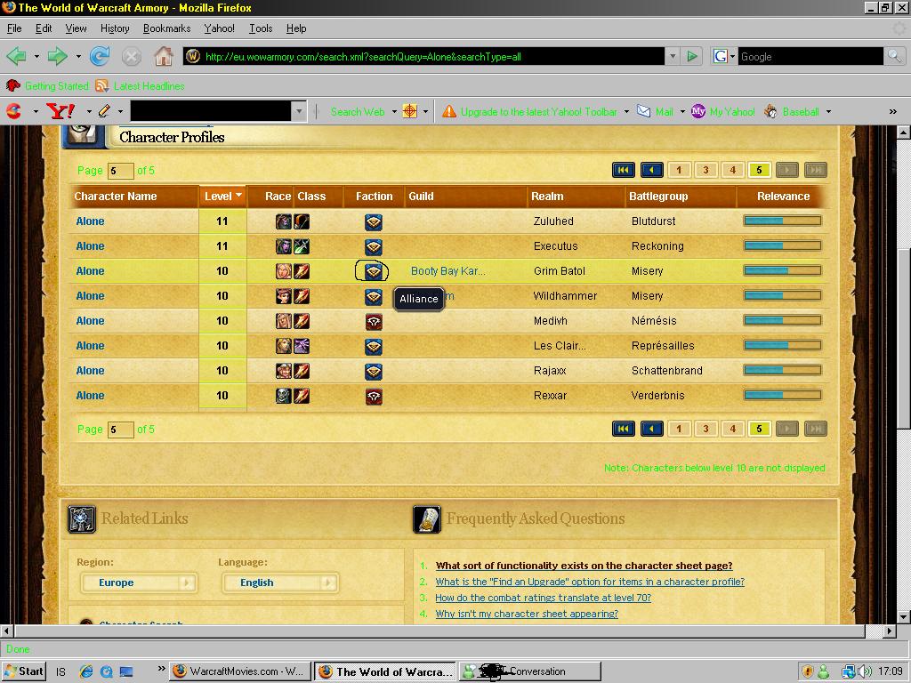Viewport: 911px width, 683px height.
Task: Click the Latest Headlines RSS bookmark
Action: (140, 86)
